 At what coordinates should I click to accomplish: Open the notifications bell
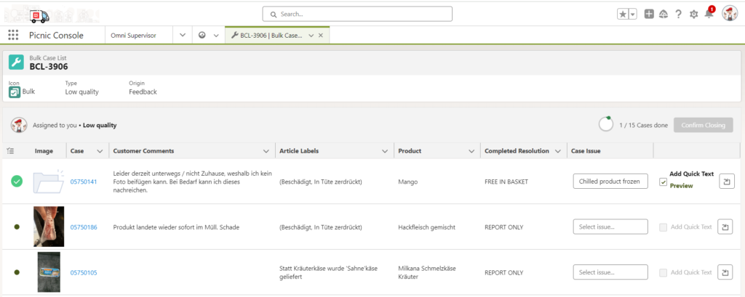coord(709,14)
